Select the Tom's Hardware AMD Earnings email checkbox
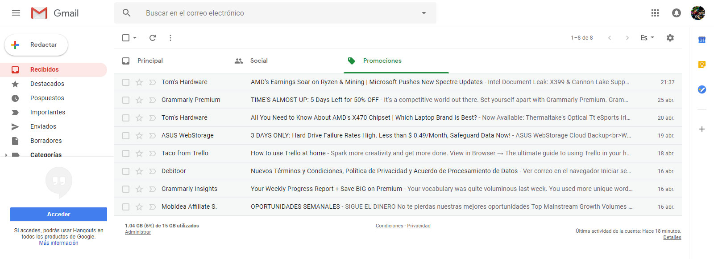The width and height of the screenshot is (714, 259). 126,82
